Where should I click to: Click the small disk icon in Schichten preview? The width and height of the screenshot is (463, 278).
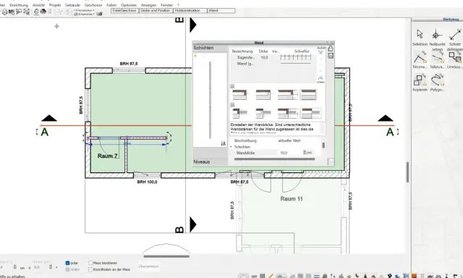pyautogui.click(x=224, y=143)
